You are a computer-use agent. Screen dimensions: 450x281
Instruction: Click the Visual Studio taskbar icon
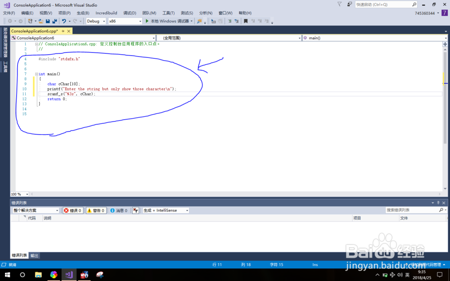click(69, 275)
